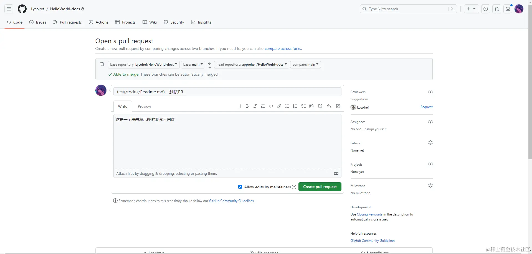Insert a quote block
This screenshot has width=532, height=254.
[263, 106]
